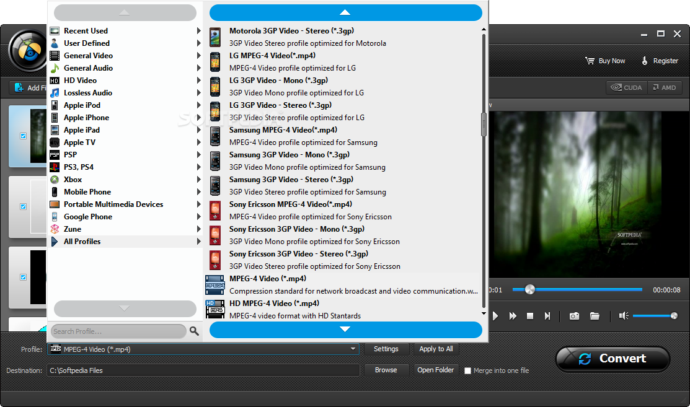The image size is (690, 407).
Task: Enable Merge into one file
Action: 468,370
